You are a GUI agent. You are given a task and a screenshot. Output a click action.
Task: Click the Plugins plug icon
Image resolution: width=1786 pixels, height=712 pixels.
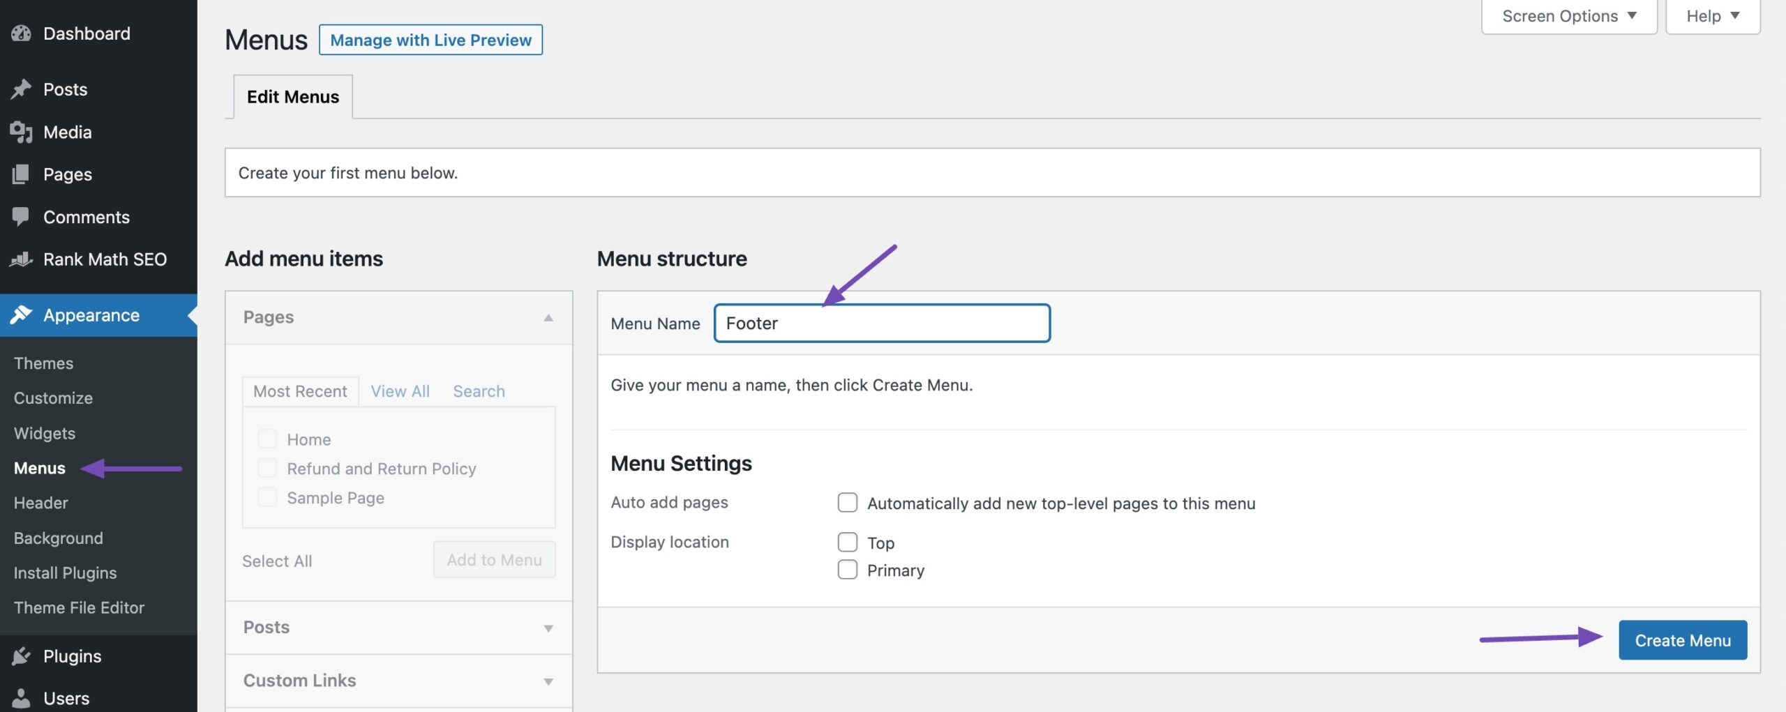tap(22, 656)
